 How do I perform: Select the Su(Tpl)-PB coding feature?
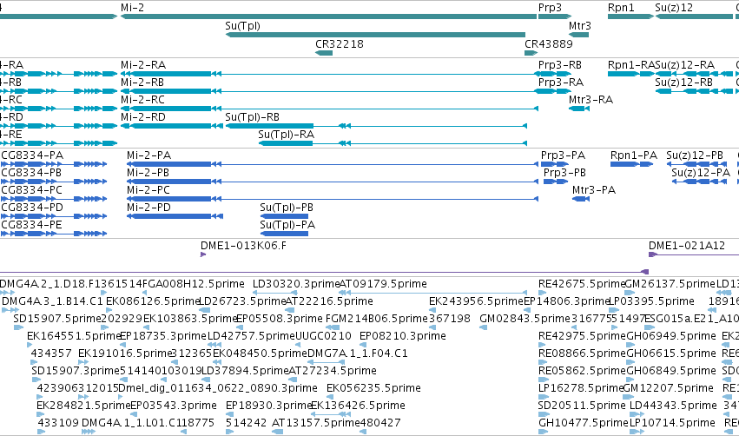(x=284, y=216)
